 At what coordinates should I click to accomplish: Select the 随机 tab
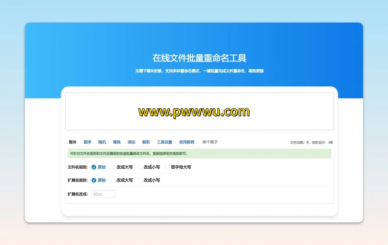[x=102, y=142]
